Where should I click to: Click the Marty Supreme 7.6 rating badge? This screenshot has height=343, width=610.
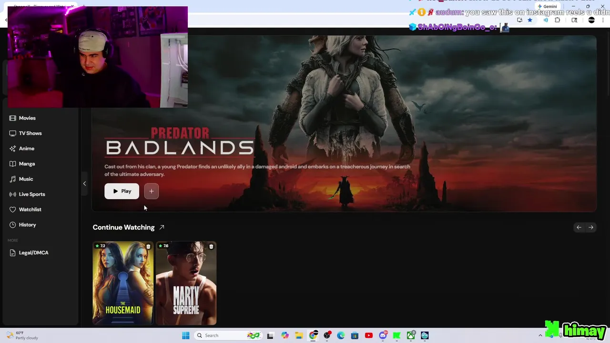pyautogui.click(x=163, y=246)
